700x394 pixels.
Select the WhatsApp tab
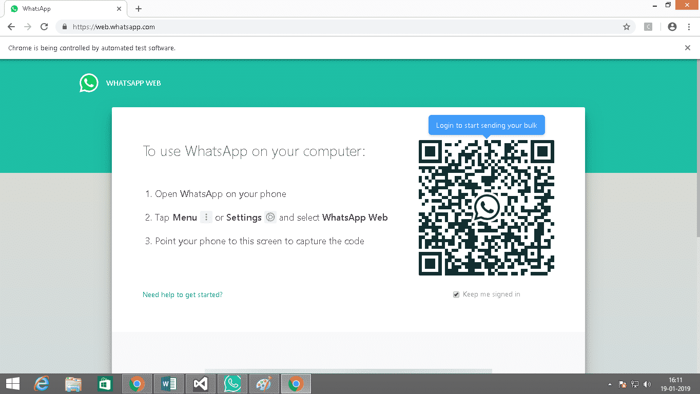pos(67,9)
